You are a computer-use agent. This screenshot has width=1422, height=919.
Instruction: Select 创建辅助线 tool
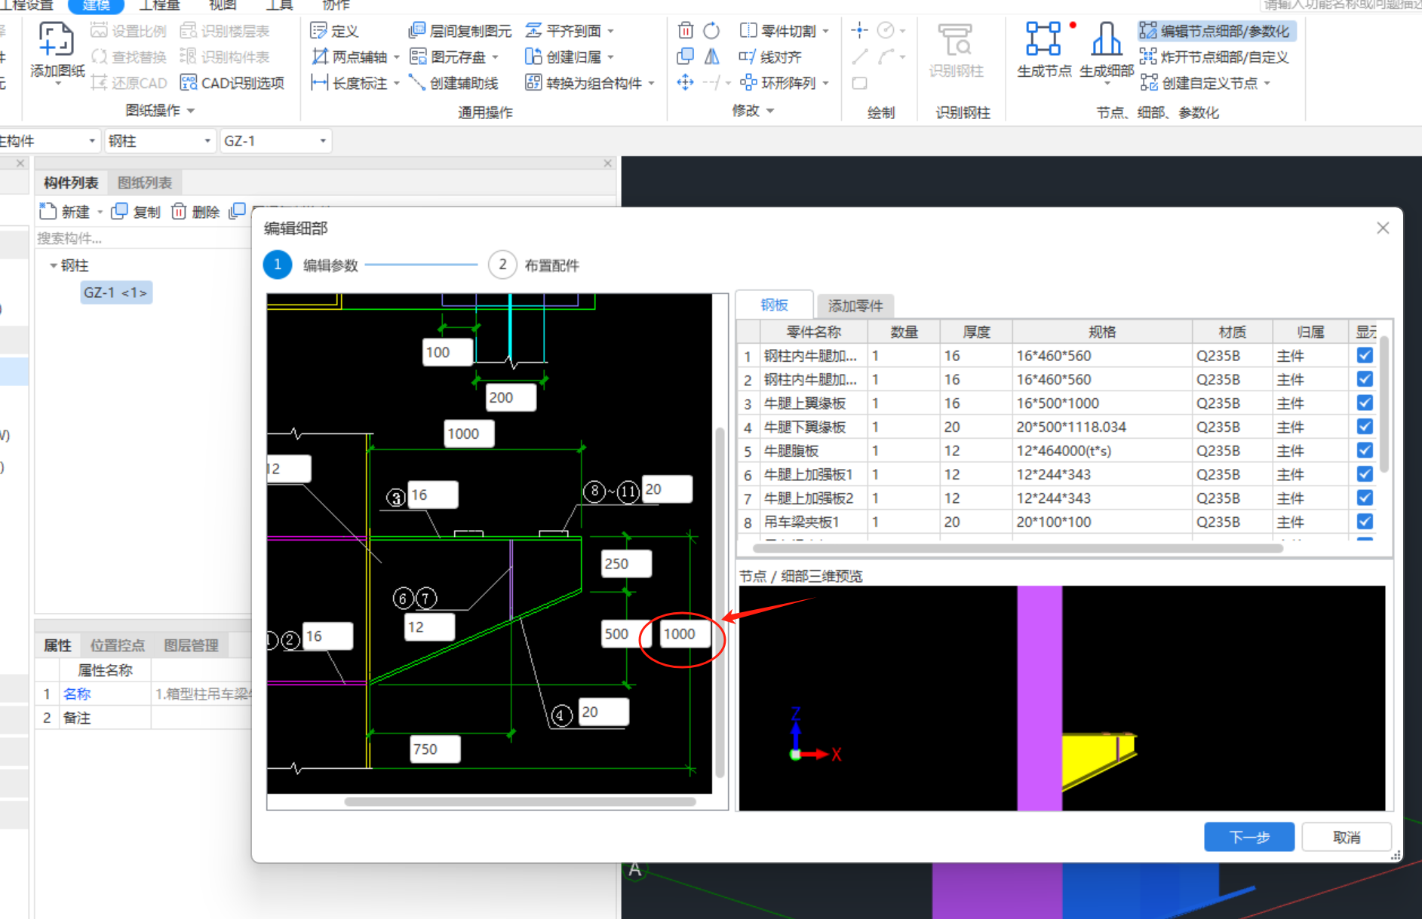point(453,83)
